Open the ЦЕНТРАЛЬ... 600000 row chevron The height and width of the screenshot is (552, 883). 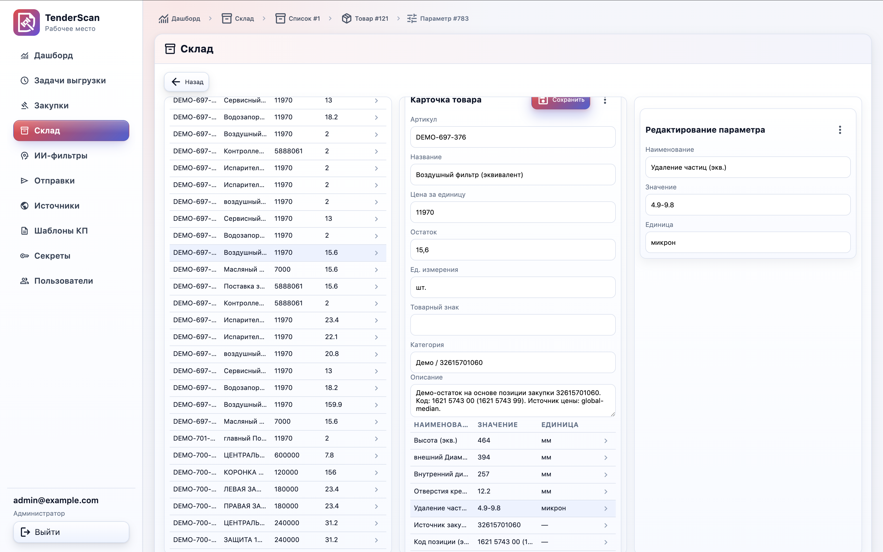tap(376, 456)
